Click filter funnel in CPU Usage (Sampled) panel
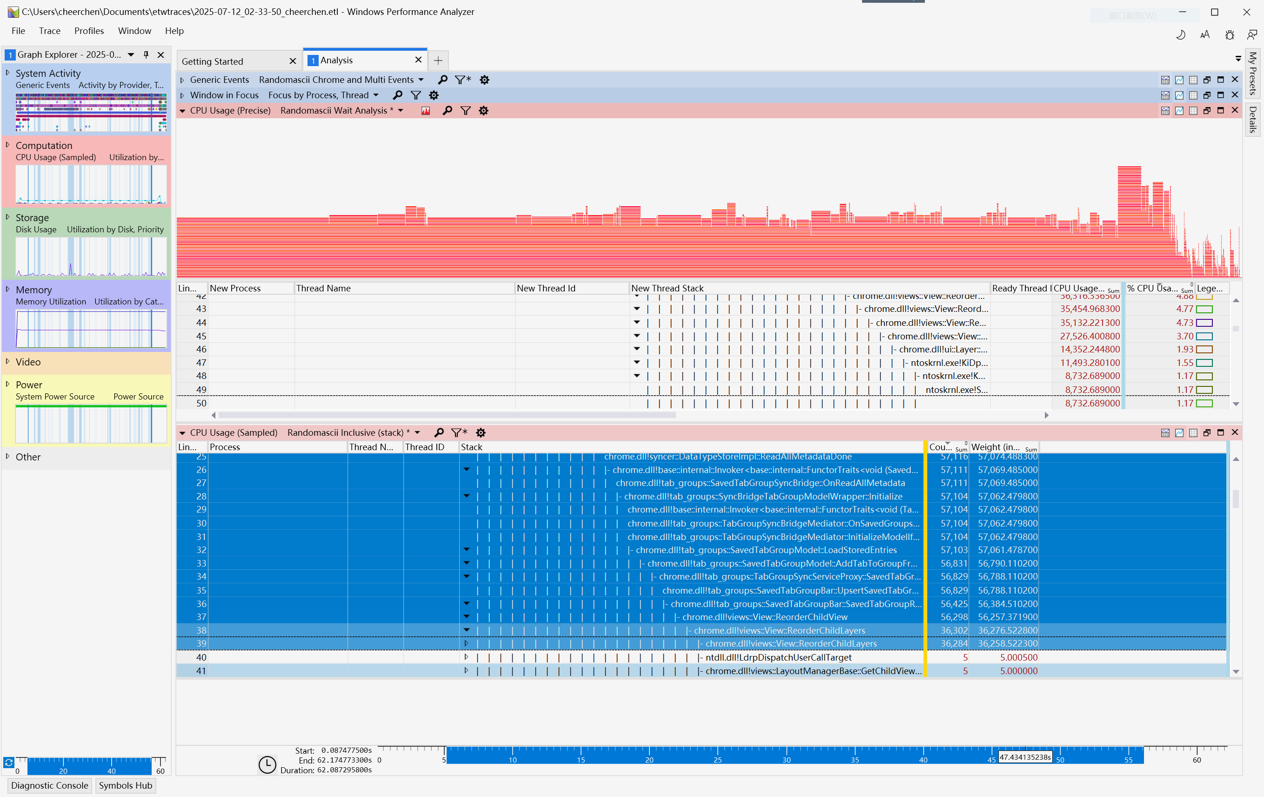The width and height of the screenshot is (1264, 797). point(459,432)
